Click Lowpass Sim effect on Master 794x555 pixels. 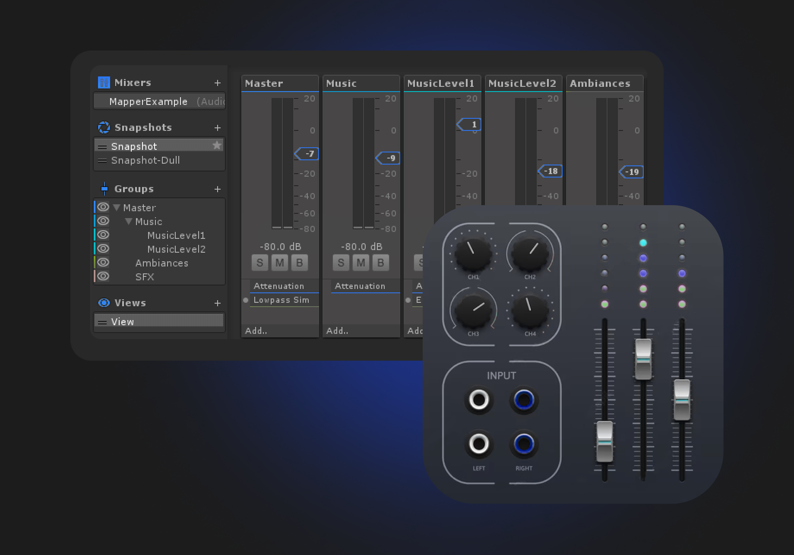281,300
